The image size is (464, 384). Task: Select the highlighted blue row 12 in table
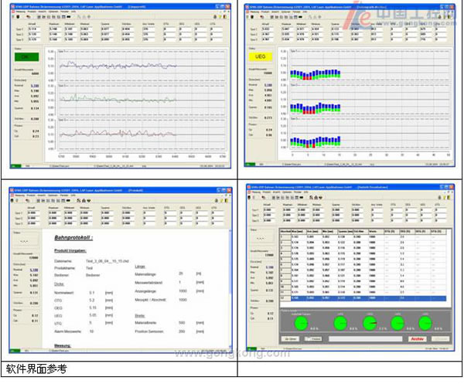pos(363,298)
